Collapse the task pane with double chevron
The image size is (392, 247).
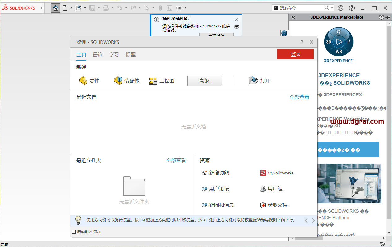tap(293, 17)
